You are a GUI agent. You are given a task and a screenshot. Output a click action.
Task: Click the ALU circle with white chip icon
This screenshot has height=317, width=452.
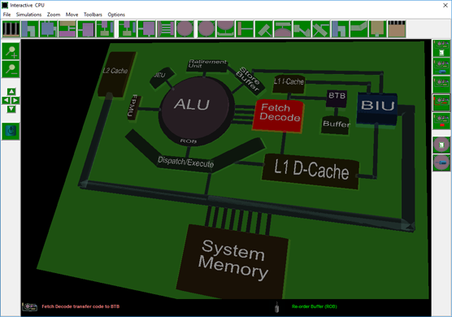(441, 145)
